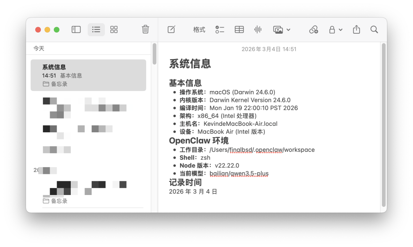Add a note link
The image size is (413, 247).
coord(314,29)
